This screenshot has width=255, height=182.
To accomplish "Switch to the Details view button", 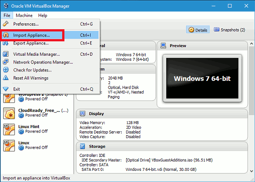I will click(198, 30).
